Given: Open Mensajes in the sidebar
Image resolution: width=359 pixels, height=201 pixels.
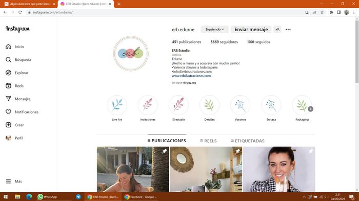Looking at the screenshot, I should 18,99.
